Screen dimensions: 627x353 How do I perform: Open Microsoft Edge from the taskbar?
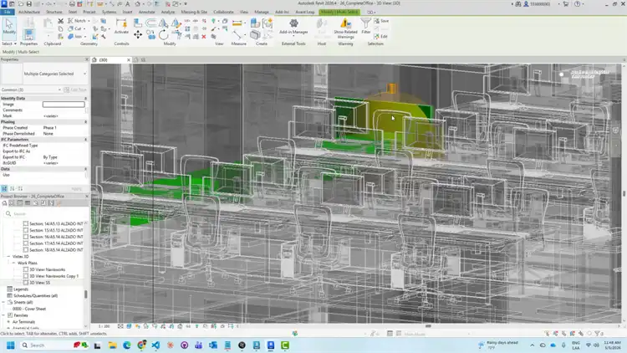(127, 345)
